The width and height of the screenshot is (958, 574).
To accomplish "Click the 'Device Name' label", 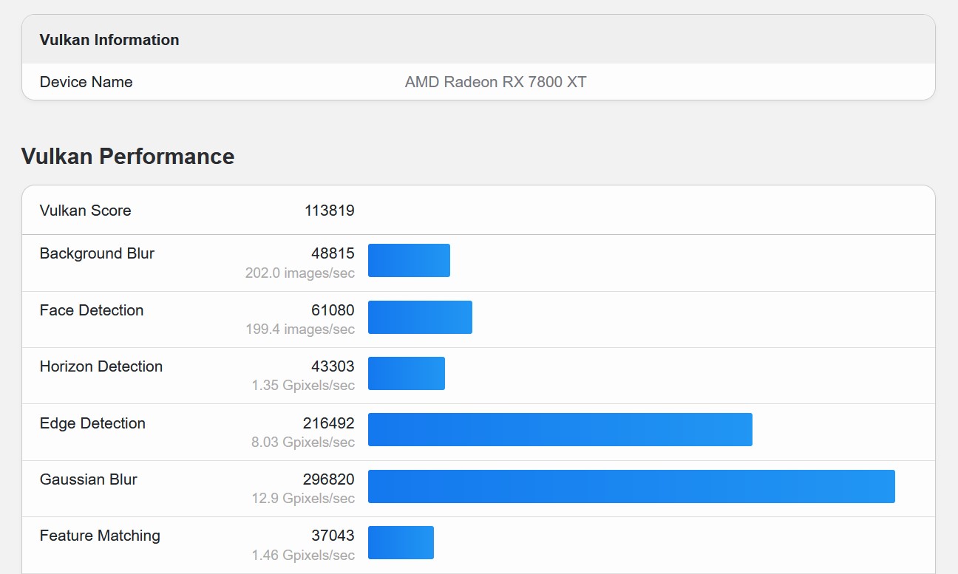I will click(x=86, y=82).
